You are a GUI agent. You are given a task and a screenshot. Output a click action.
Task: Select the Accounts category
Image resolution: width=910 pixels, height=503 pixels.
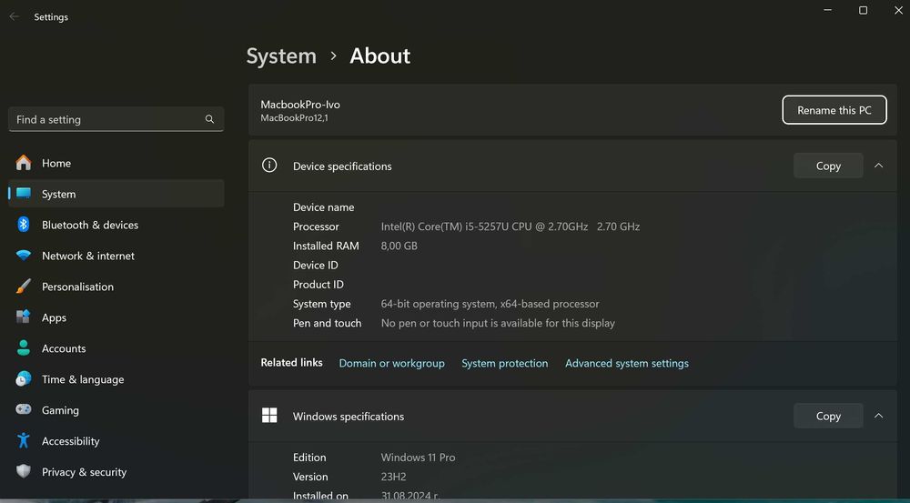click(x=116, y=348)
